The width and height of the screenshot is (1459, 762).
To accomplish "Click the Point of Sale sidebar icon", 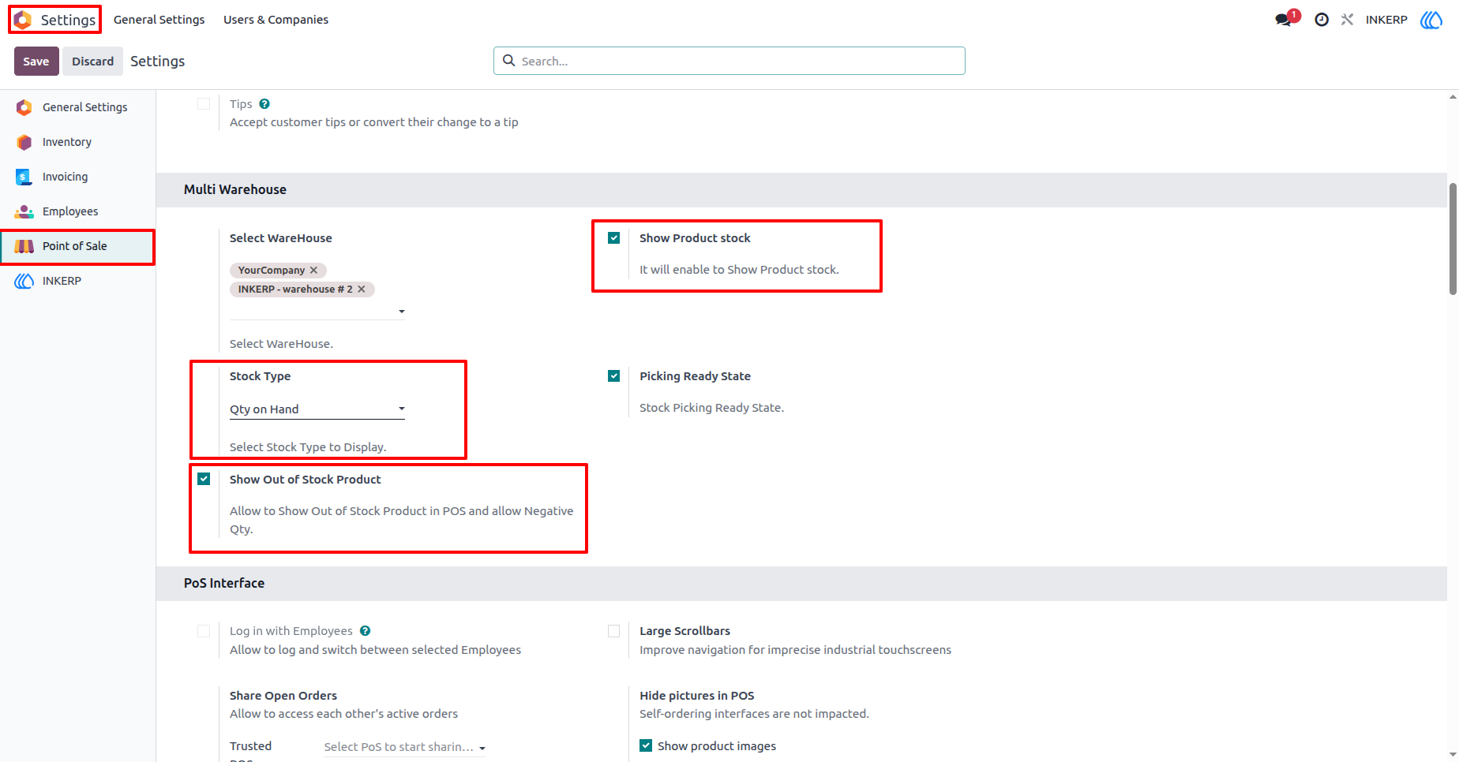I will (24, 246).
